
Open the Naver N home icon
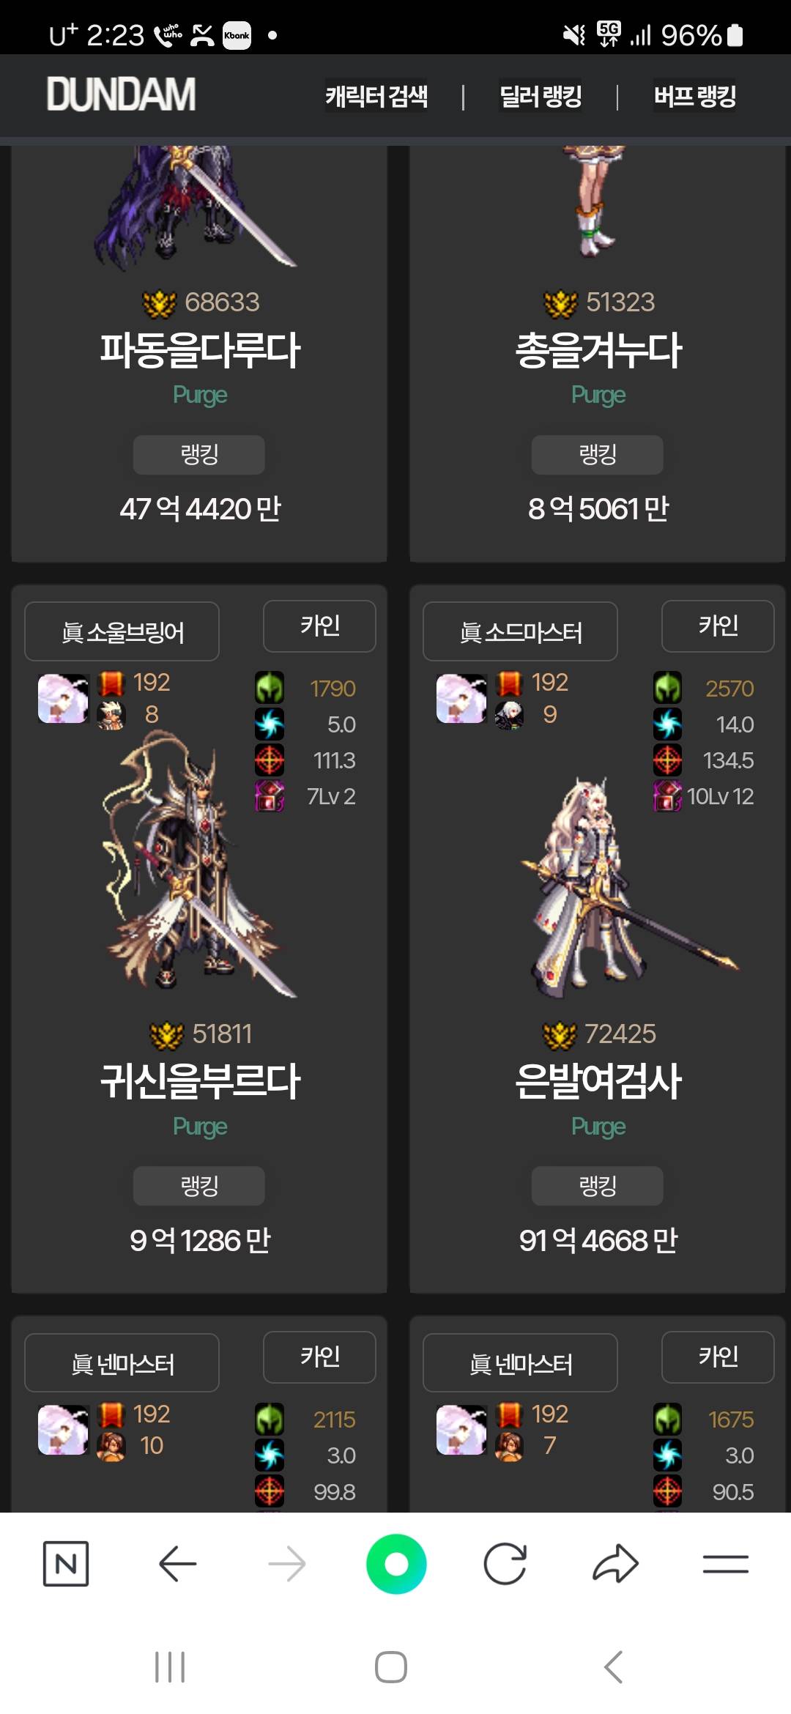point(66,1564)
